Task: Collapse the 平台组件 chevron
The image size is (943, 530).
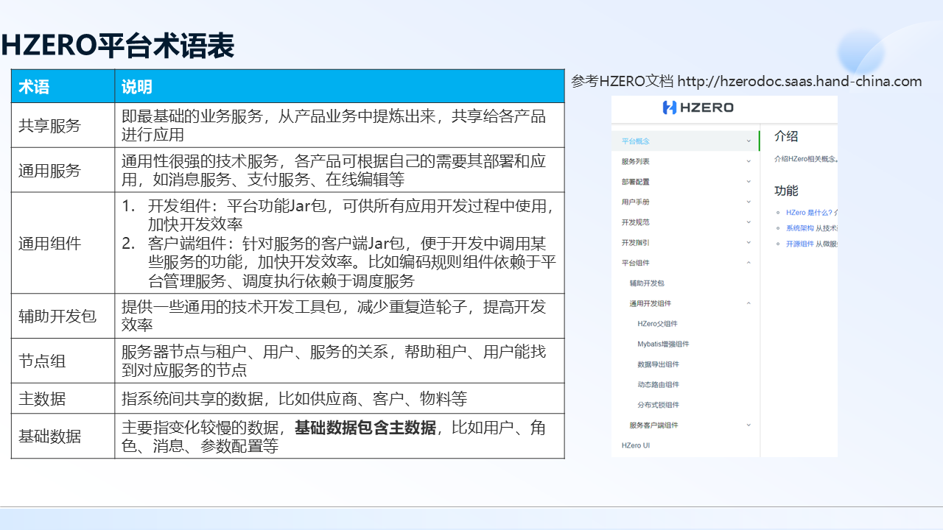Action: [x=749, y=262]
